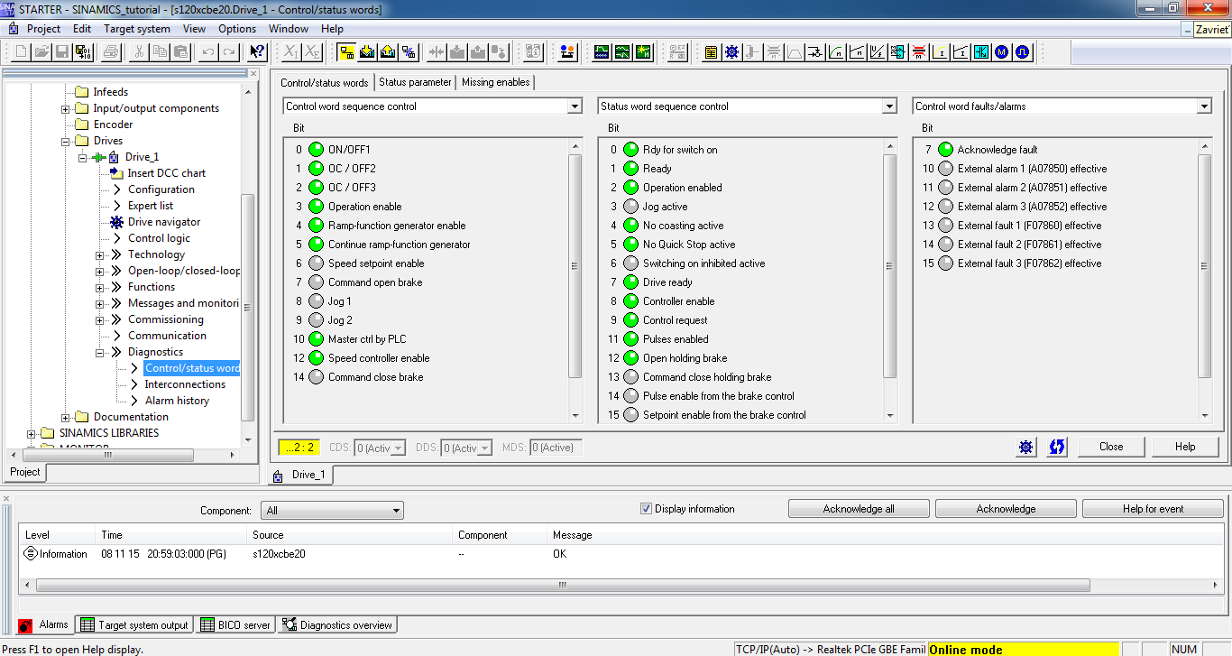
Task: Open the Control word faults/alarms dropdown
Action: tap(1203, 106)
